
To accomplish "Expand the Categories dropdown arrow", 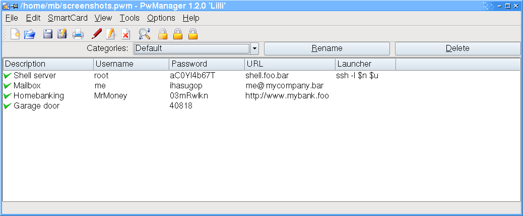I will click(254, 48).
